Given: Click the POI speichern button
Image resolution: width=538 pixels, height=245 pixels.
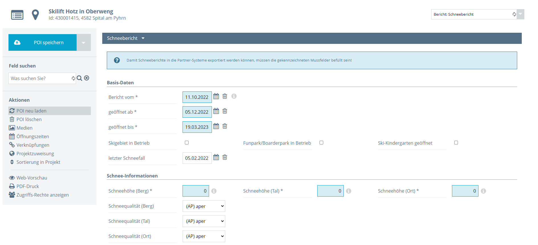Looking at the screenshot, I should 42,42.
